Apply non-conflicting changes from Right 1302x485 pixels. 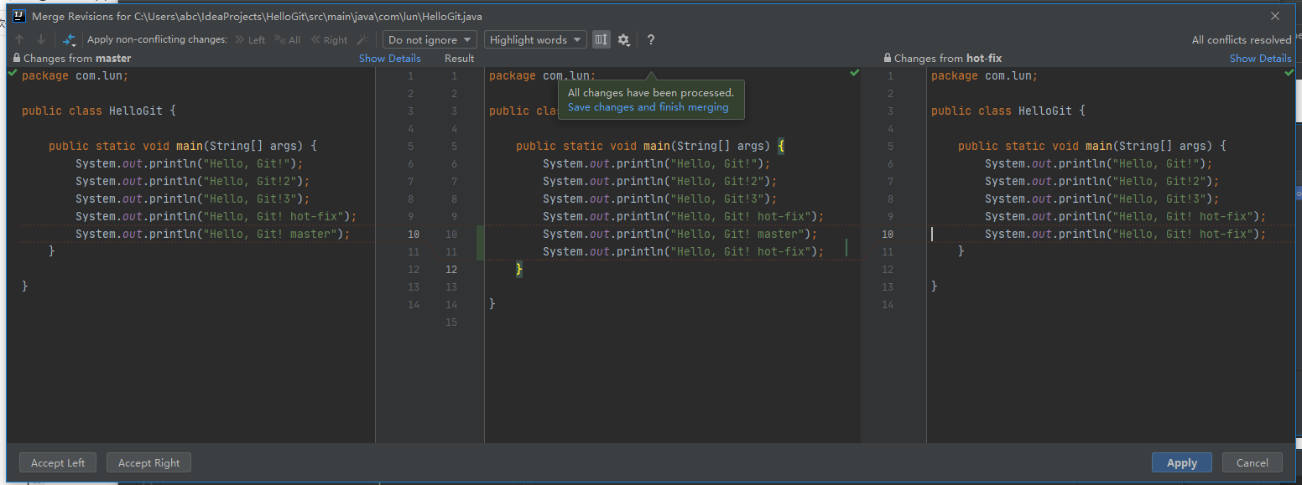pyautogui.click(x=329, y=39)
